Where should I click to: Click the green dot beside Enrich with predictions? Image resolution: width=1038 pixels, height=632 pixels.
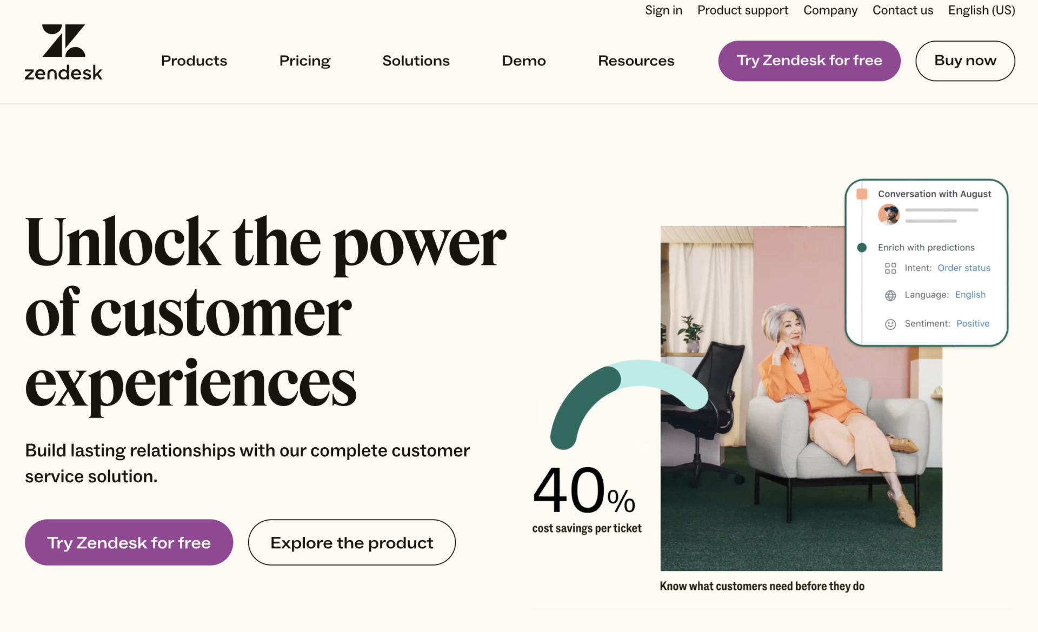click(x=862, y=248)
